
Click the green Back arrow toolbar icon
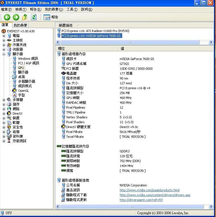tap(7, 17)
